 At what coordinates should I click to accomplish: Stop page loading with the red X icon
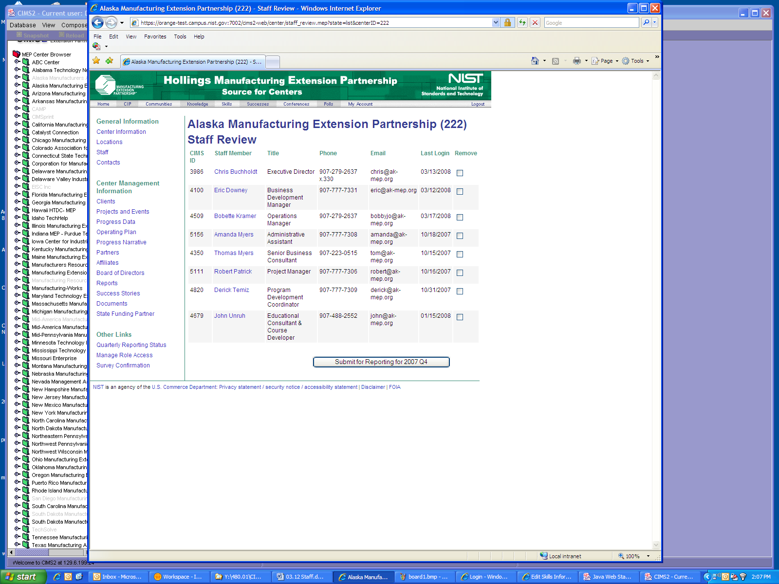(535, 22)
